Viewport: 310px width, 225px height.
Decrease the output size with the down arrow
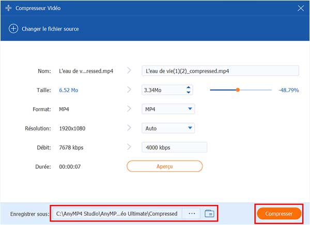coord(188,93)
